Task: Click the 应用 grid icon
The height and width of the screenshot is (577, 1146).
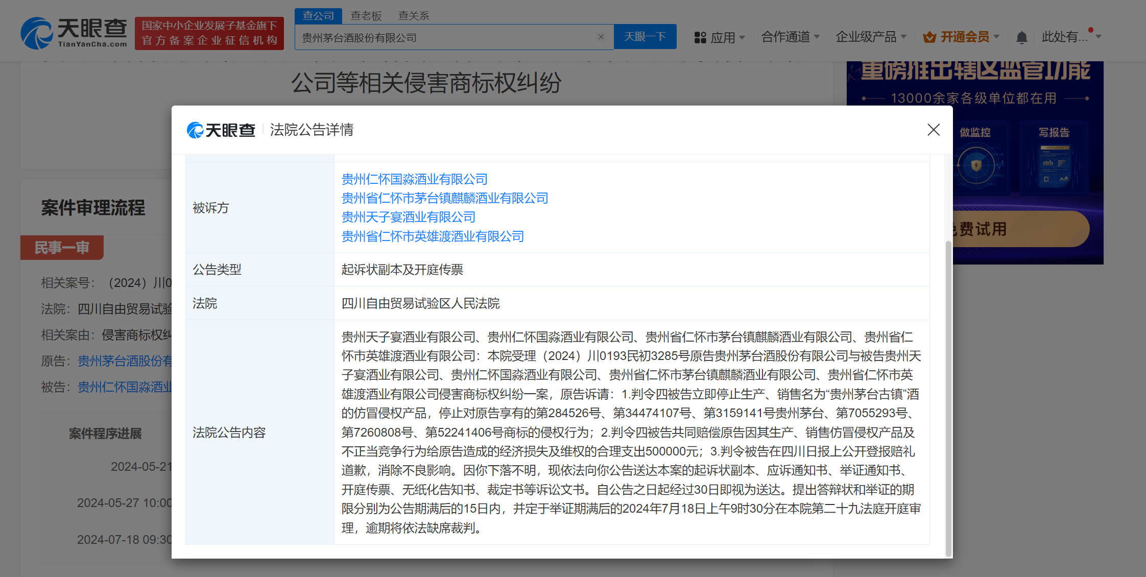Action: [700, 37]
